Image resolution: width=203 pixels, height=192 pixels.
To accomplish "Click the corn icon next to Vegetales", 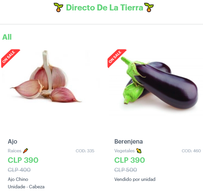I will pos(139,151).
